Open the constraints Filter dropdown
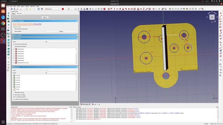 click(61, 42)
